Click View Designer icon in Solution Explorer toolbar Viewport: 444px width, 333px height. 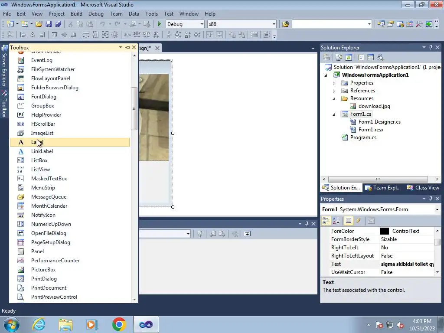pos(370,58)
